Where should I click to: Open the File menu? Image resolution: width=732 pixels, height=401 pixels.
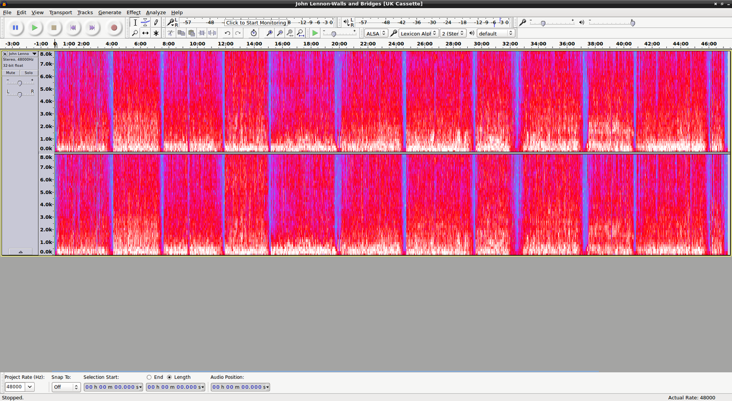tap(7, 12)
